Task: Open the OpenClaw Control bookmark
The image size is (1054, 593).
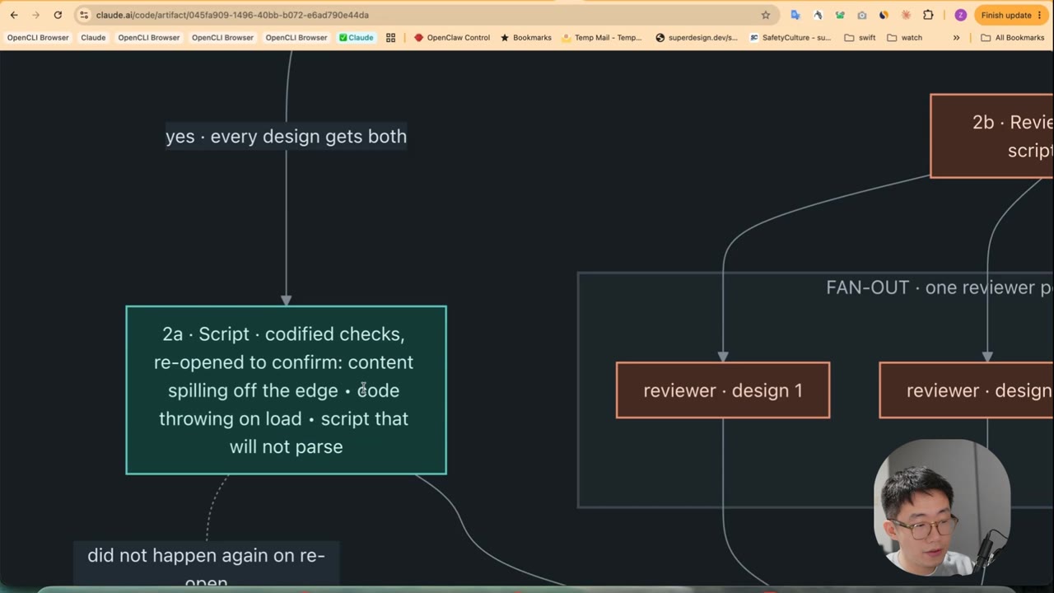Action: pos(452,37)
